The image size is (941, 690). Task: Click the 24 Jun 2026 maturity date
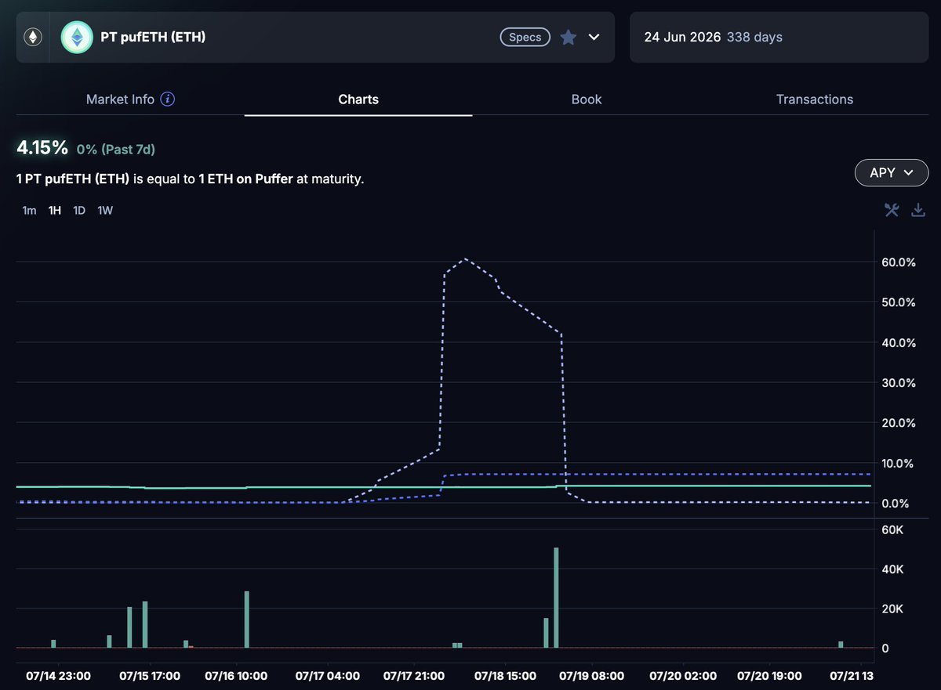click(682, 37)
